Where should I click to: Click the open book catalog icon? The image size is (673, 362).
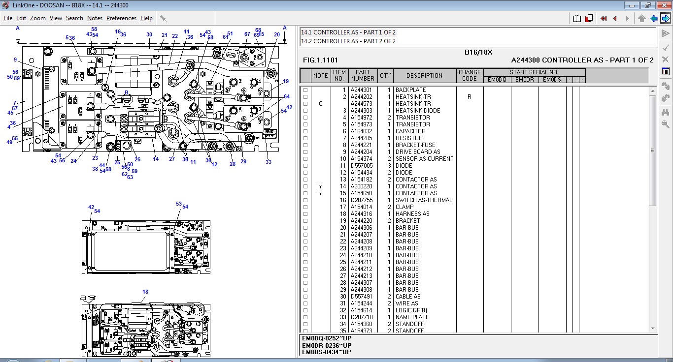point(576,18)
